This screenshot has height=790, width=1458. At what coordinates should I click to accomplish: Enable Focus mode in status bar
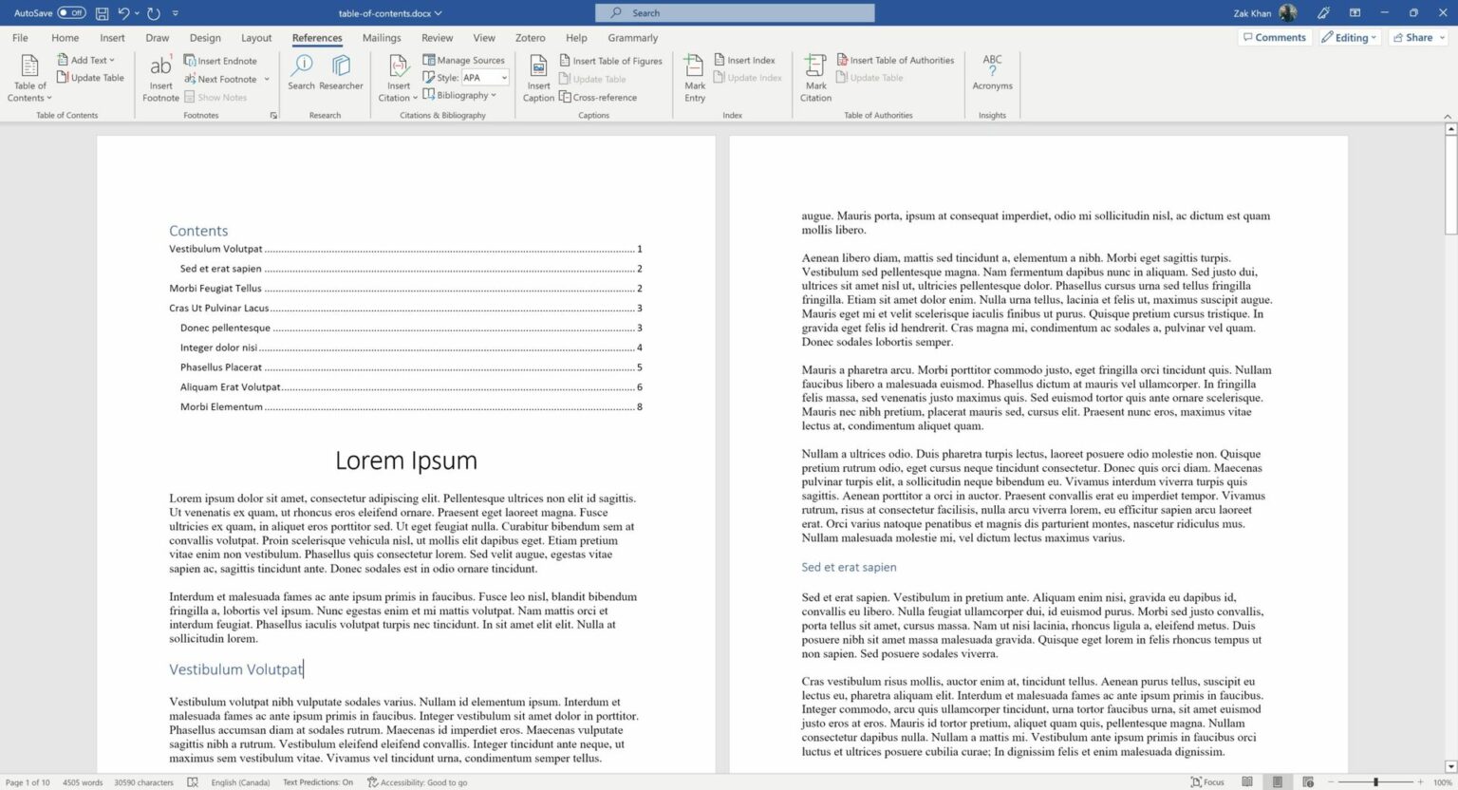(1207, 781)
